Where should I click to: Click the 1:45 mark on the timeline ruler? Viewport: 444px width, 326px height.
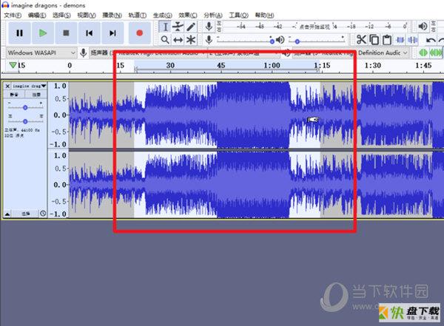pos(423,65)
